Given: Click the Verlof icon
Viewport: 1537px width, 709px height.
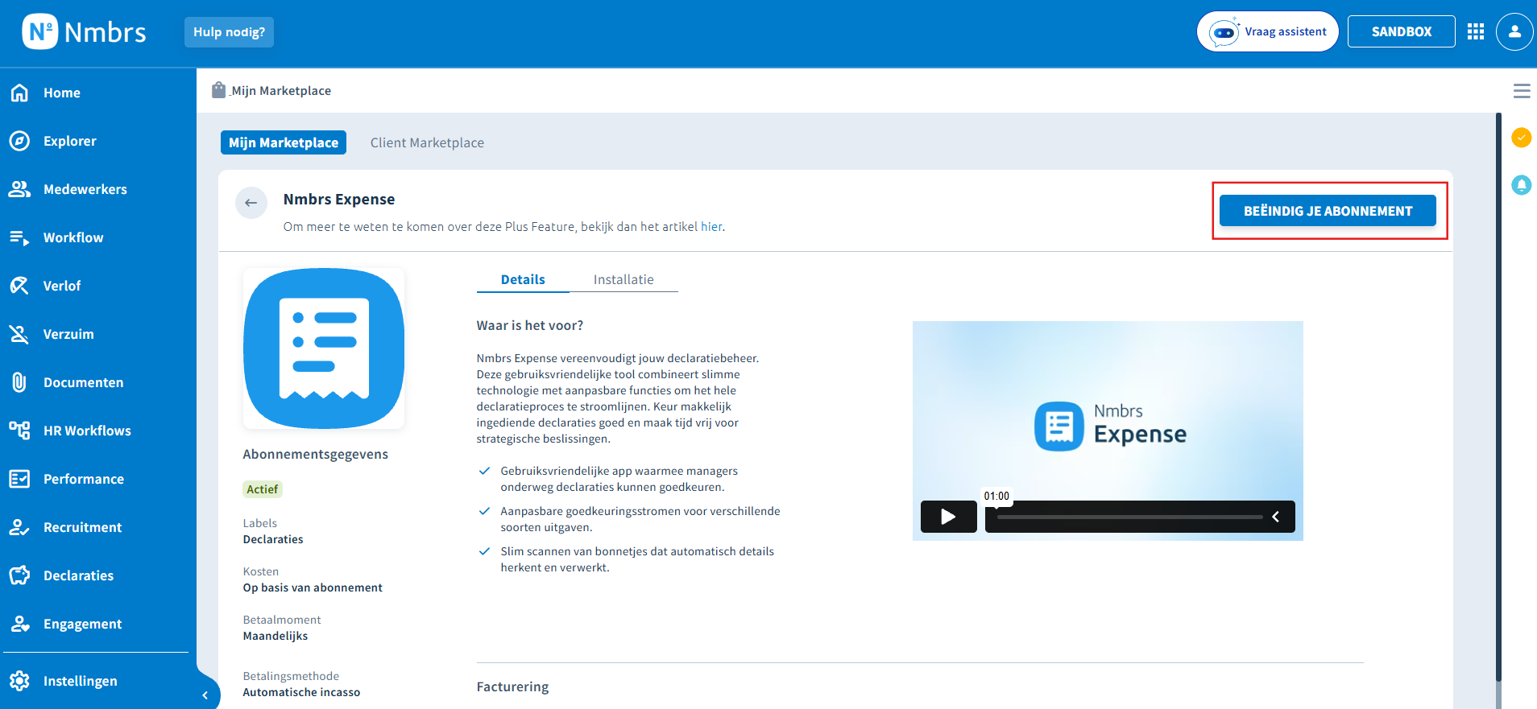Looking at the screenshot, I should tap(19, 286).
